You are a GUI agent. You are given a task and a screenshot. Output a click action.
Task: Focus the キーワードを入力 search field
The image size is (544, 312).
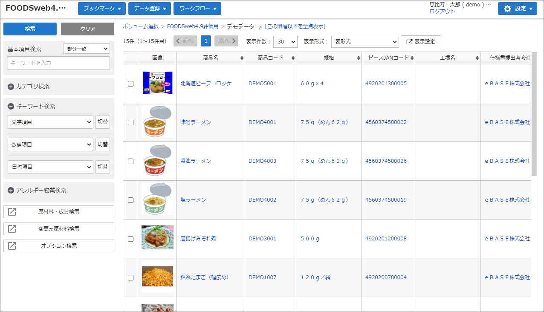[59, 63]
